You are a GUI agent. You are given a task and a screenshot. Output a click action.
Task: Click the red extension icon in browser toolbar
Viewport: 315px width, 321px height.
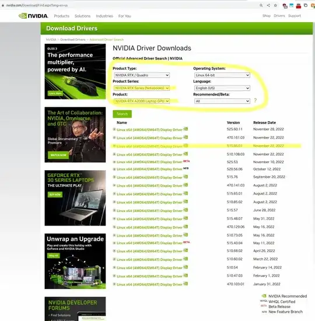[299, 6]
